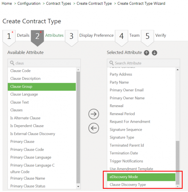
Task: Move selected attribute up with arrow icon
Action: pyautogui.click(x=146, y=53)
